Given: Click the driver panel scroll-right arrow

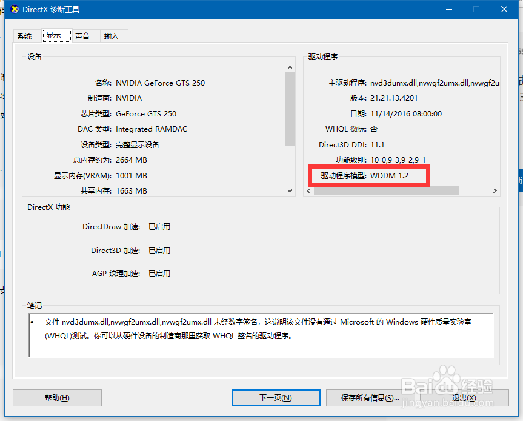Looking at the screenshot, I should point(495,190).
